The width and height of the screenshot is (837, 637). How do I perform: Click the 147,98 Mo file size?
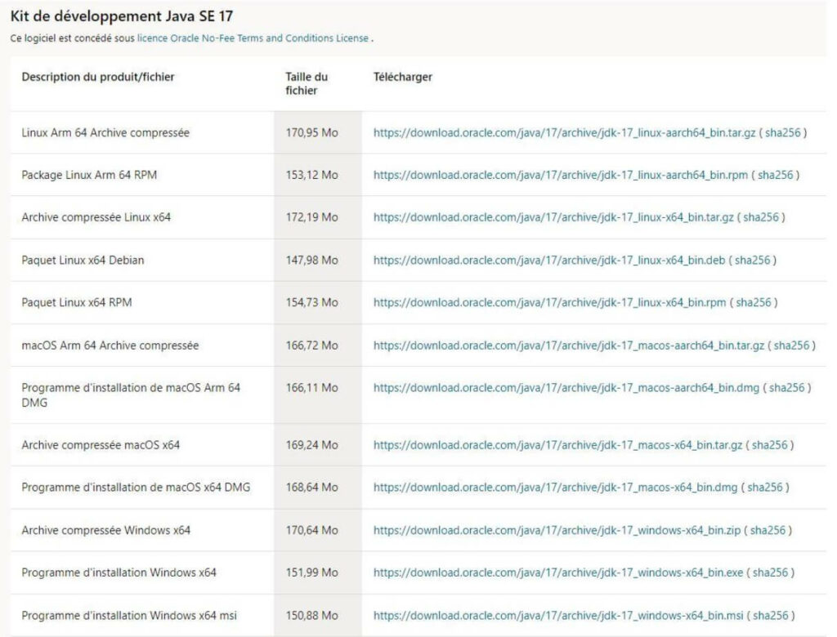[x=311, y=261]
